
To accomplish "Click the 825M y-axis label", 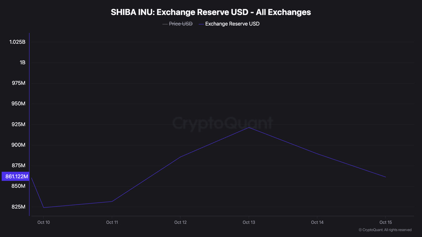I will click(x=18, y=207).
